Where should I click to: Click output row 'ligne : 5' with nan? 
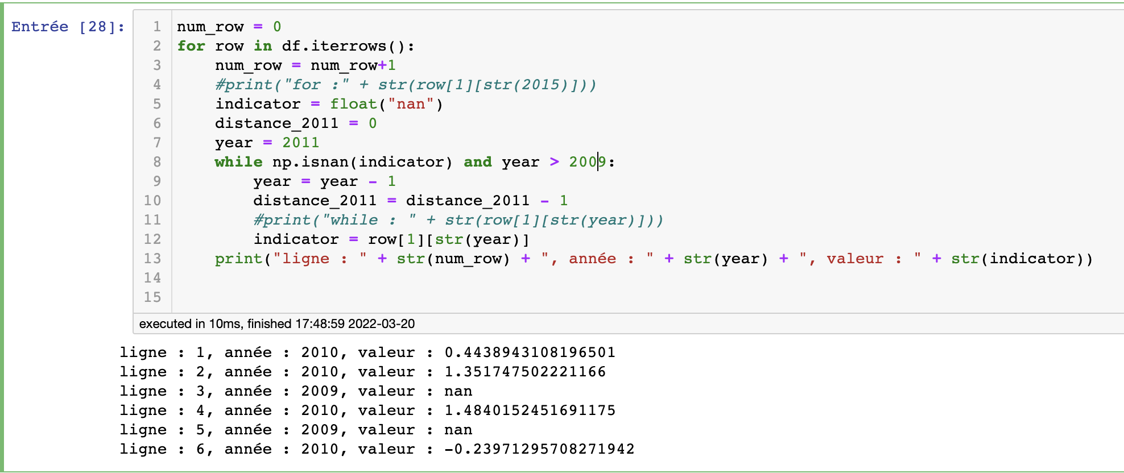(296, 430)
